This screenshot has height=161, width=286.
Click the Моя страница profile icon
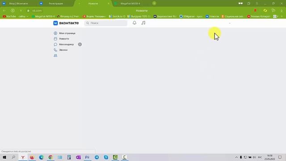55,33
